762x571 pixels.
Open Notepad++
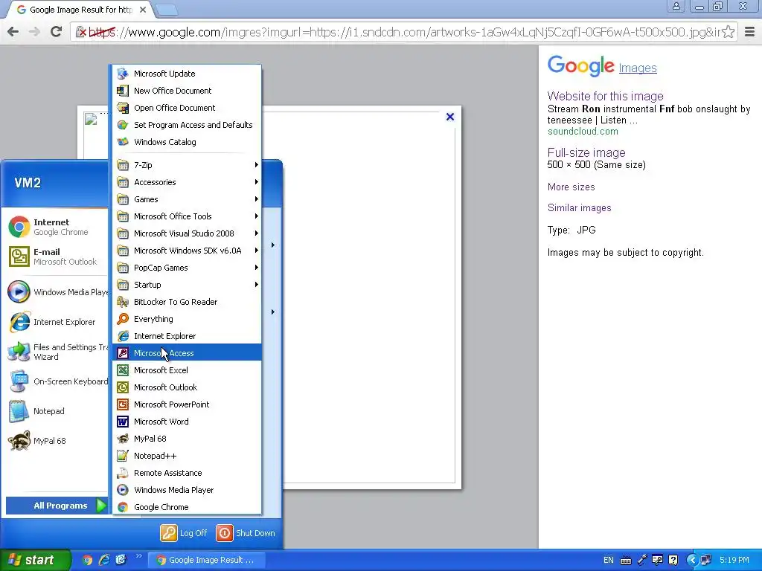pos(187,456)
